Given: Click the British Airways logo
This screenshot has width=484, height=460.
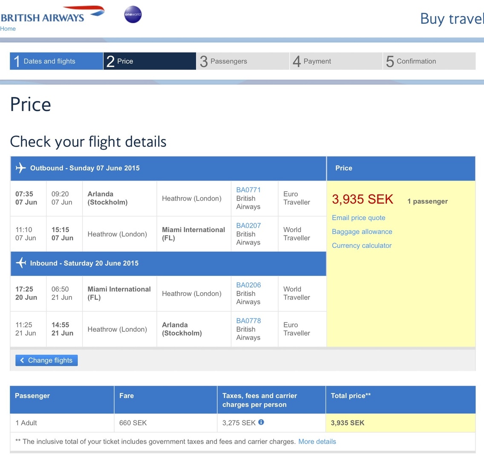Looking at the screenshot, I should point(52,14).
